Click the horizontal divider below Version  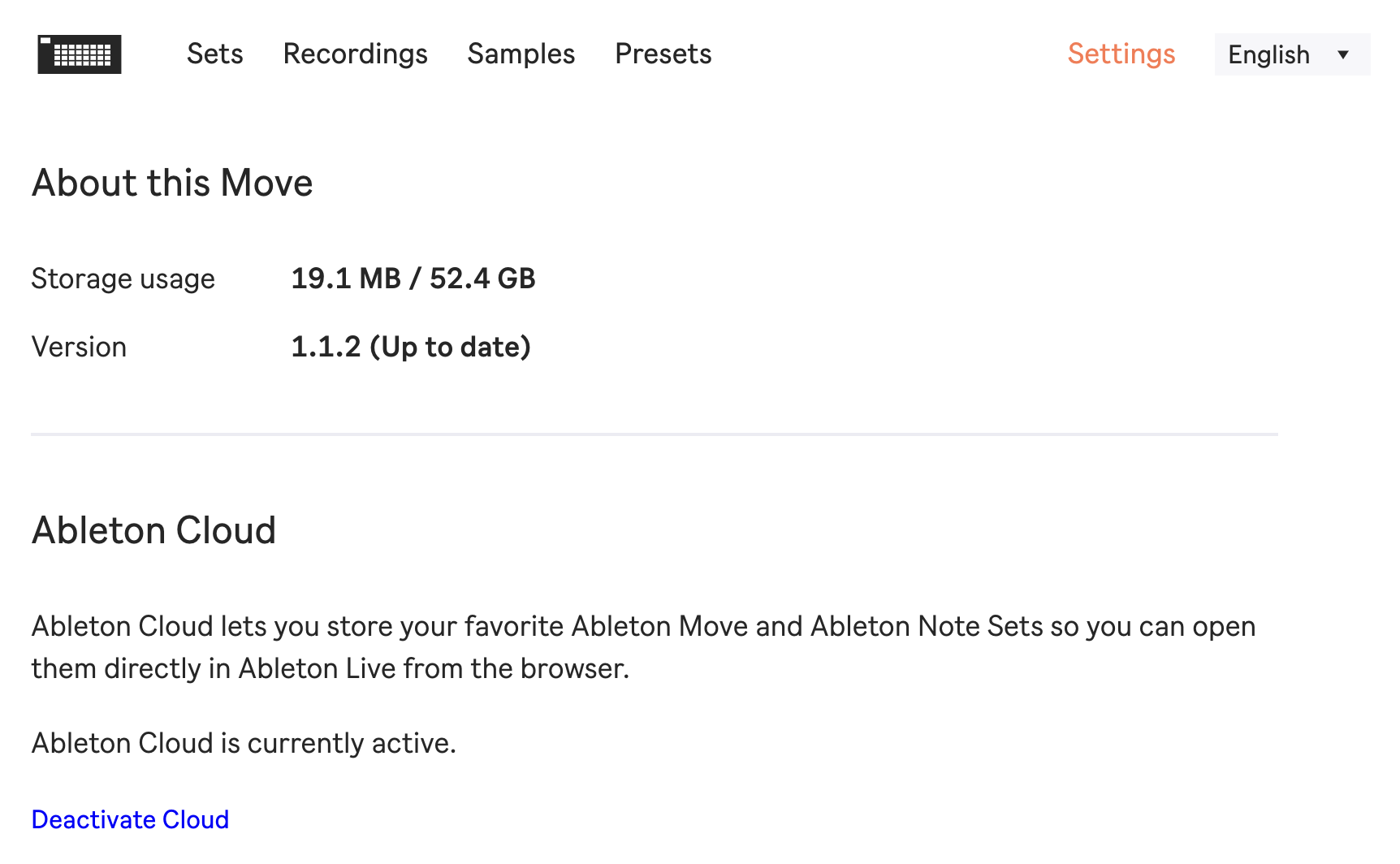click(655, 434)
